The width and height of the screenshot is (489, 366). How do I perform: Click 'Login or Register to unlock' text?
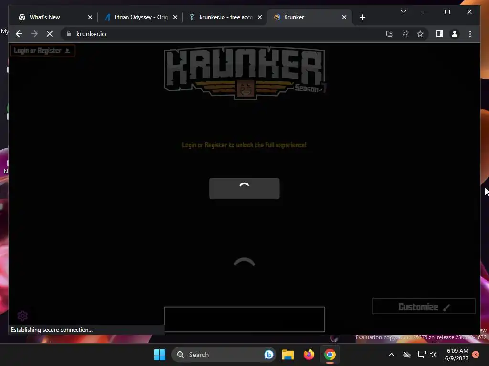(244, 145)
